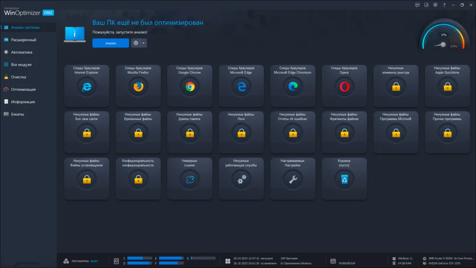Click the Windows logo icon in status bar

click(x=228, y=261)
